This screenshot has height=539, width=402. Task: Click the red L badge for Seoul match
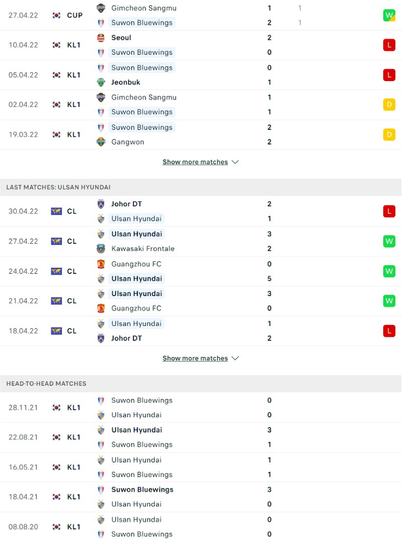[x=389, y=45]
